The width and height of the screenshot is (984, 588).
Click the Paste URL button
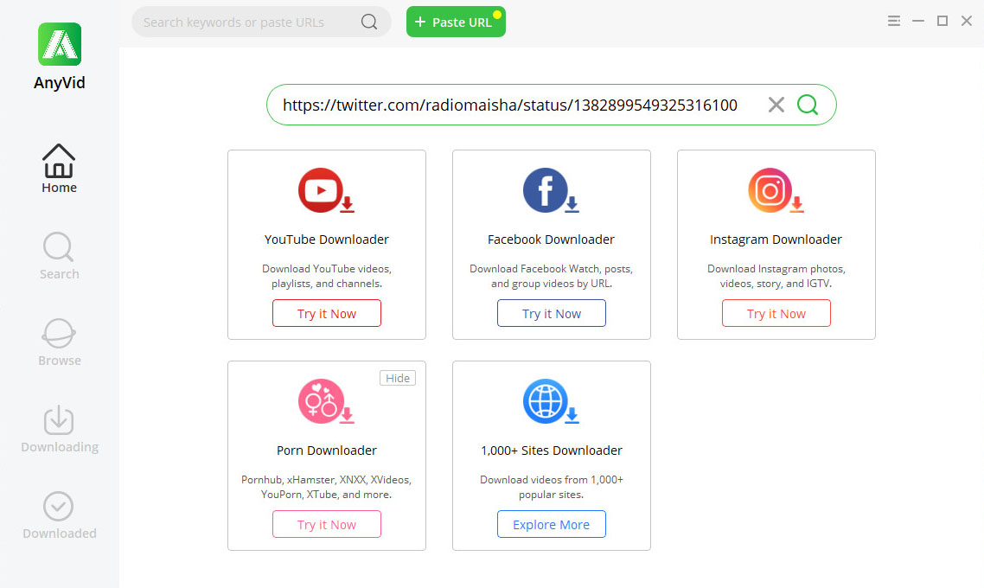tap(456, 22)
